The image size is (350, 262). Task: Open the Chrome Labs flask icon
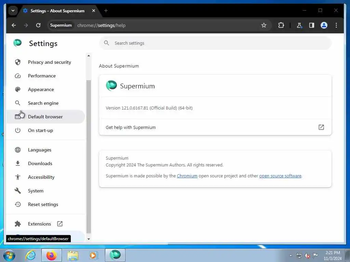click(x=299, y=25)
